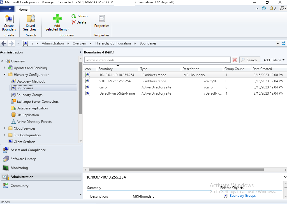Refresh the boundaries list from ribbon

pyautogui.click(x=79, y=16)
